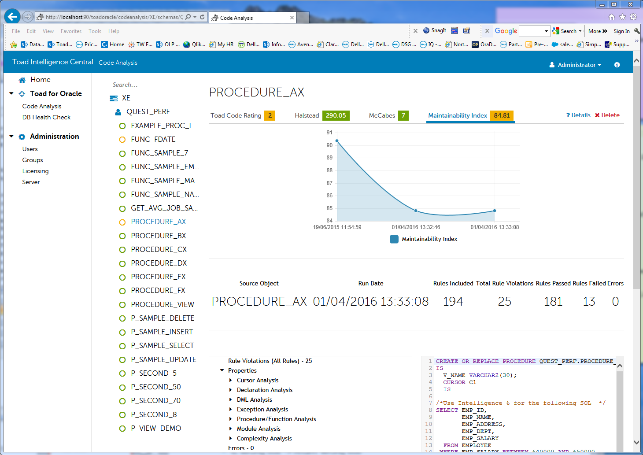Image resolution: width=643 pixels, height=455 pixels.
Task: Open the favorites star icon
Action: (622, 17)
